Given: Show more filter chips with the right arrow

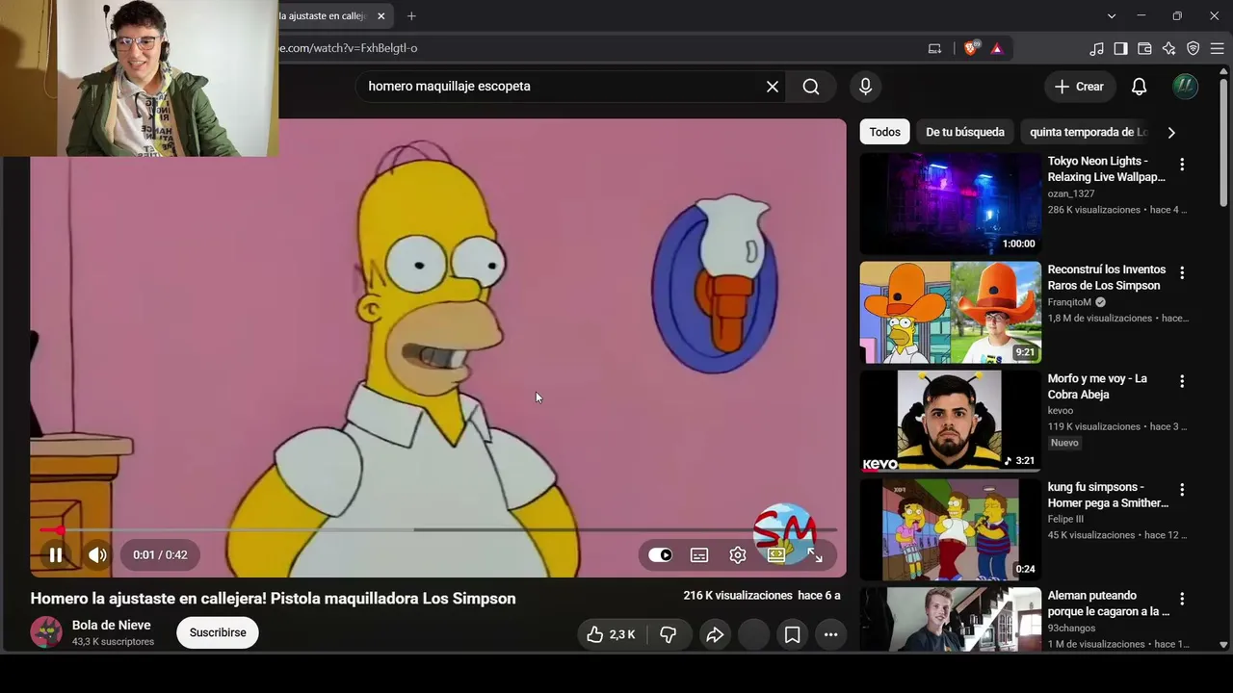Looking at the screenshot, I should (x=1171, y=132).
